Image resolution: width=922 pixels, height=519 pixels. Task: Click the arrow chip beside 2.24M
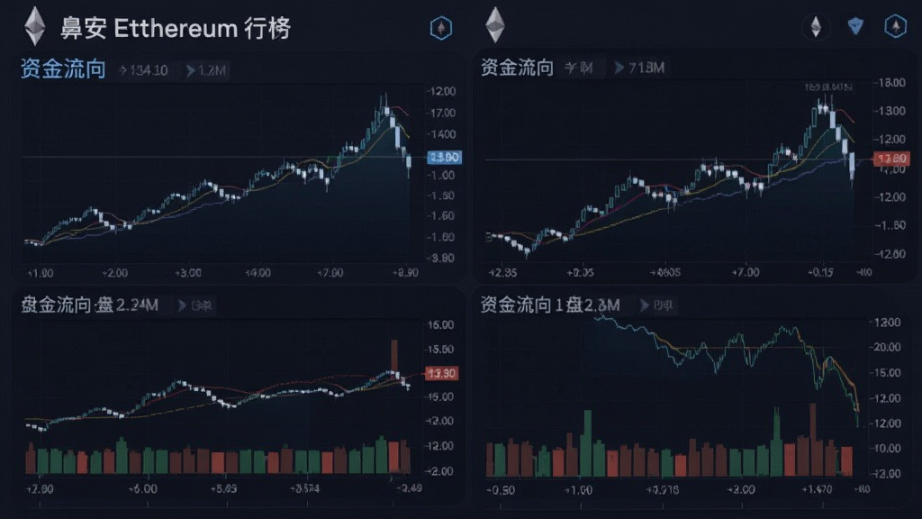194,305
